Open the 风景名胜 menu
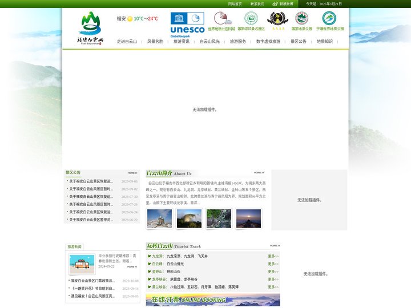Screen dimensions: 411x308 pyautogui.click(x=155, y=42)
